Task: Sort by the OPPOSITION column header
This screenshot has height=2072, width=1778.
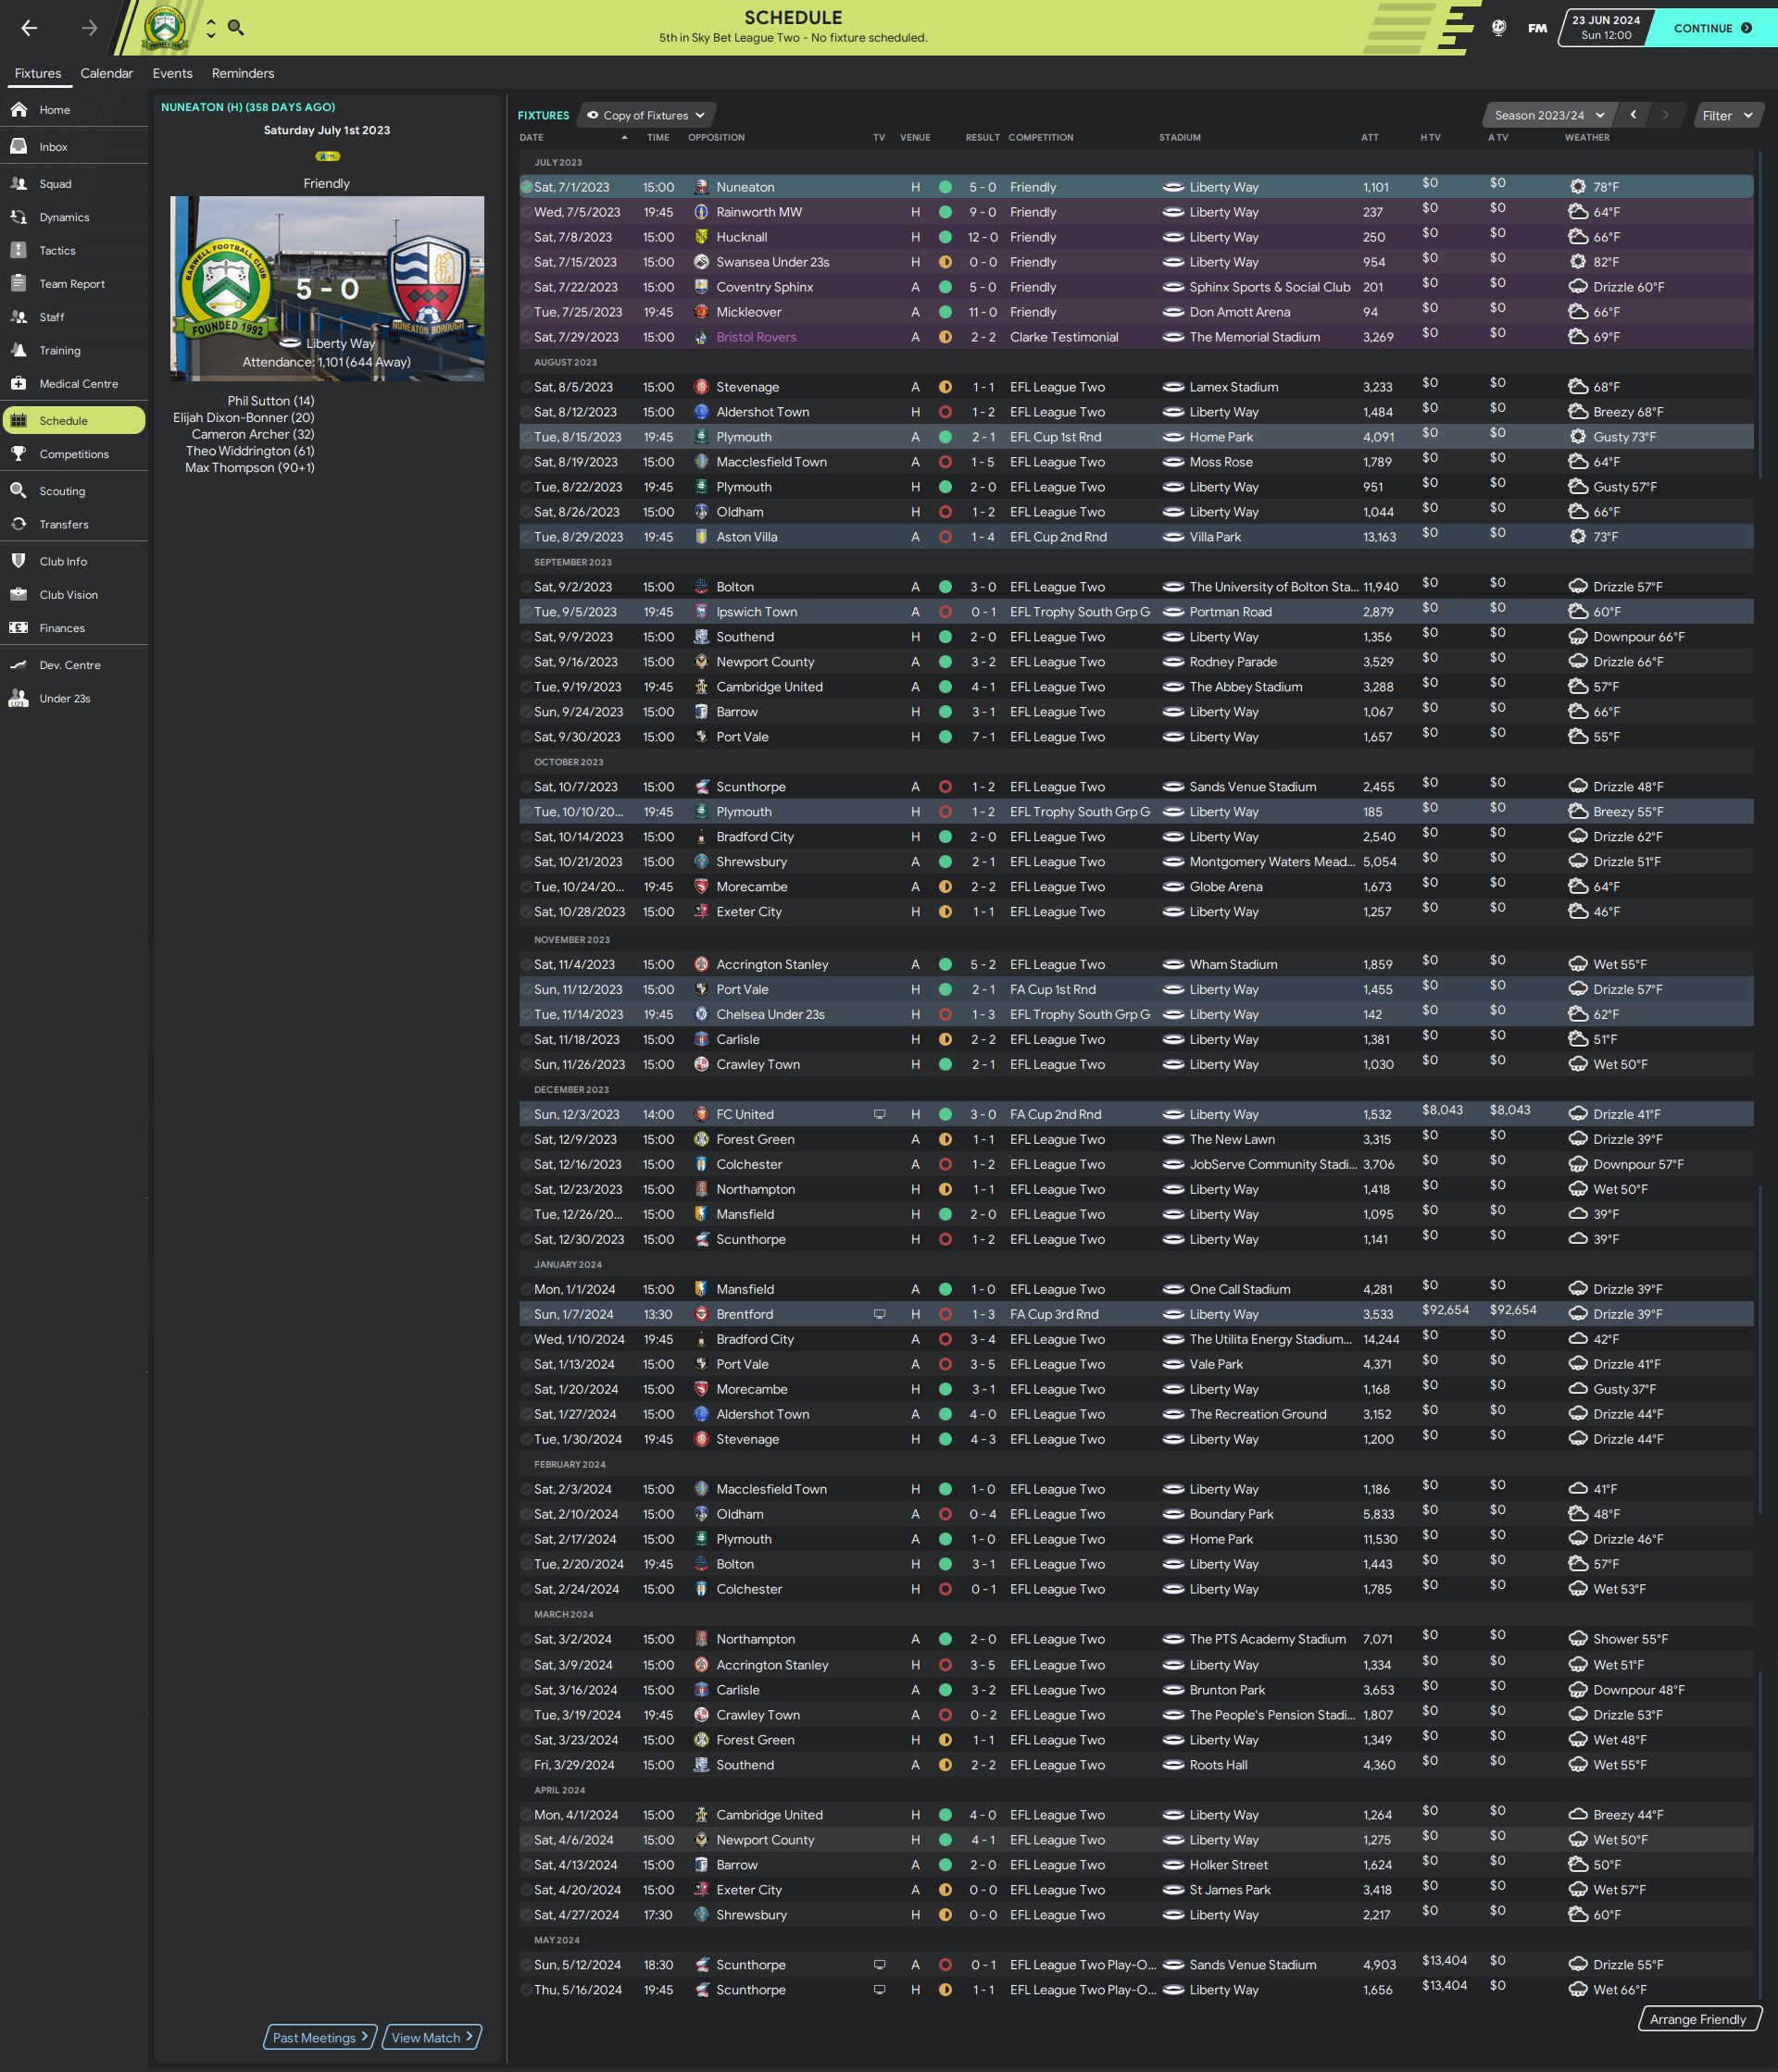Action: tap(717, 138)
